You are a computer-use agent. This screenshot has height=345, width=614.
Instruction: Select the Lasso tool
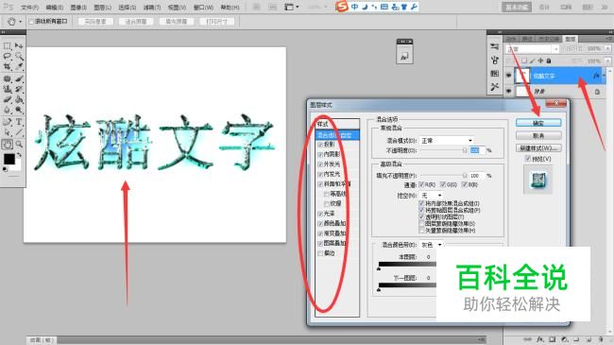7,57
